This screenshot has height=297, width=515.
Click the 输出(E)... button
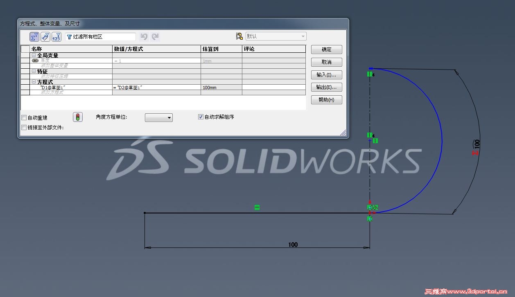pyautogui.click(x=327, y=87)
